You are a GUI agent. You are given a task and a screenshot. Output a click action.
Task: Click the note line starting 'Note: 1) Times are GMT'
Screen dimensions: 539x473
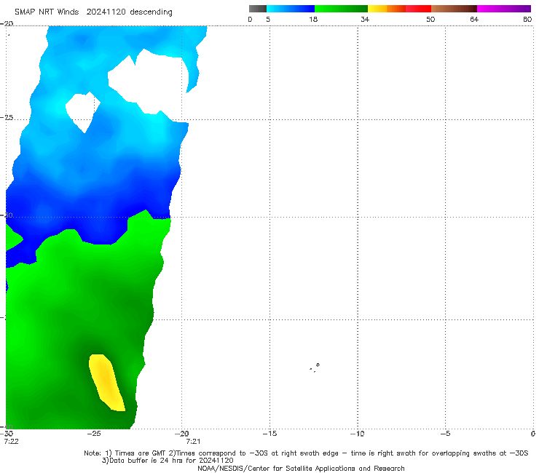306,453
